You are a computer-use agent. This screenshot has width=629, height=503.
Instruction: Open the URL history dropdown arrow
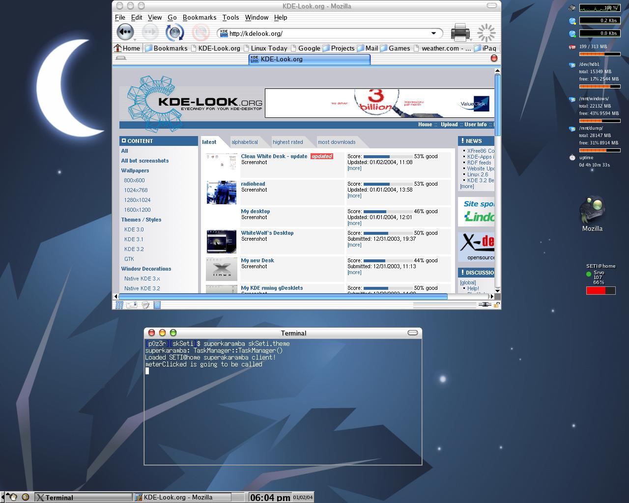433,33
